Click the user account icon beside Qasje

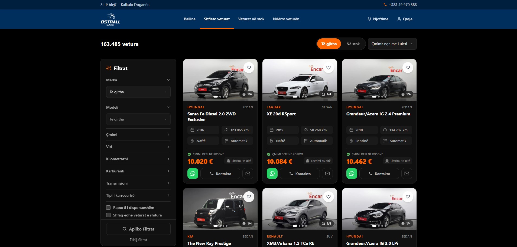tap(399, 19)
